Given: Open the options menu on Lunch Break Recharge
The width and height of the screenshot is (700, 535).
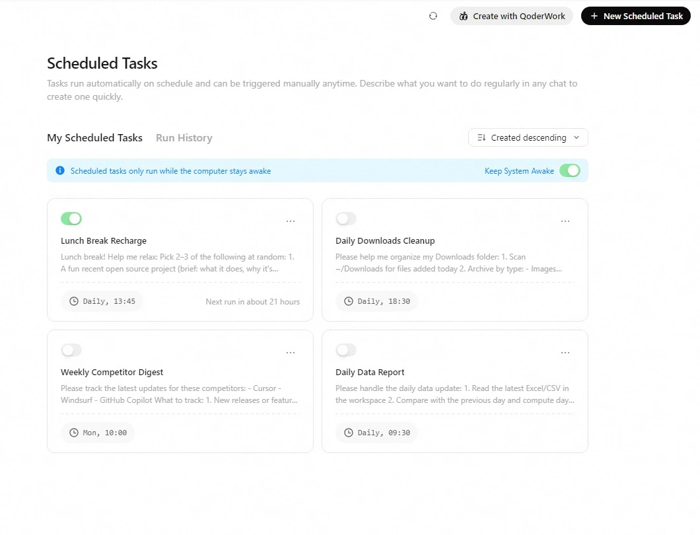Looking at the screenshot, I should [291, 221].
